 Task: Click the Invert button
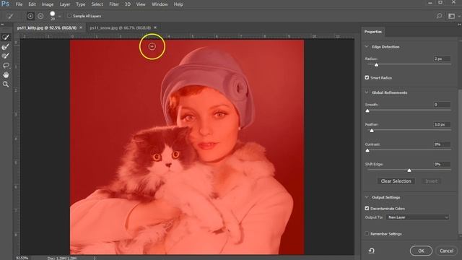(x=431, y=181)
